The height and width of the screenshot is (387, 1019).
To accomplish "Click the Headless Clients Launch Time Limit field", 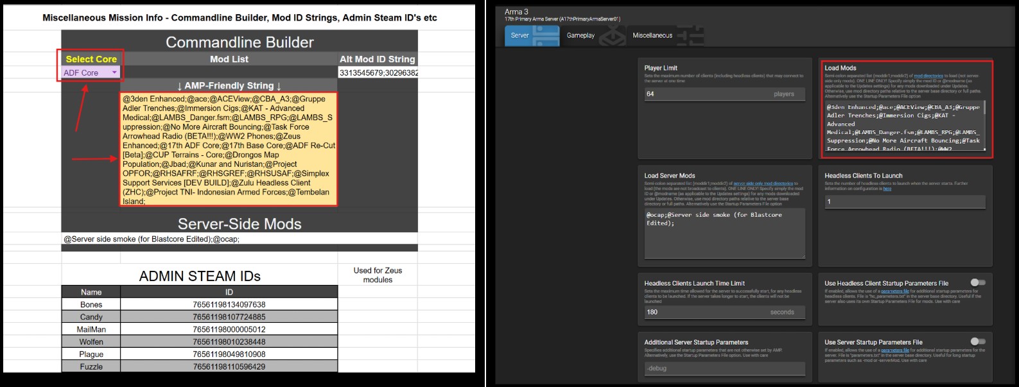I will (x=724, y=312).
